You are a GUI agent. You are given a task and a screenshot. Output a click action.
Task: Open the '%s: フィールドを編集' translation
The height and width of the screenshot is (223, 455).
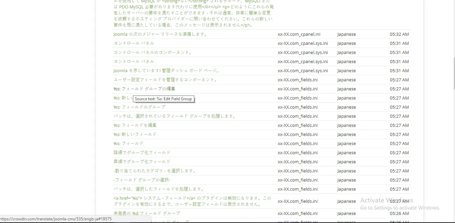tap(135, 125)
